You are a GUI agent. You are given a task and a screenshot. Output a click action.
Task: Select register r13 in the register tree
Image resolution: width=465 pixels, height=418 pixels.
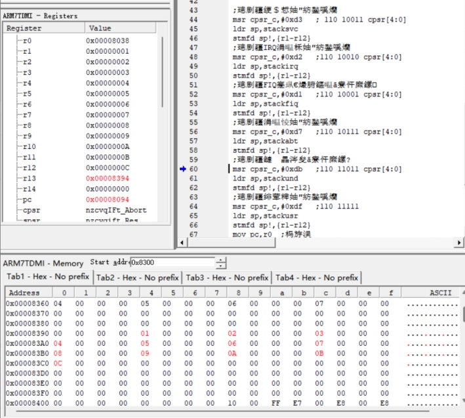click(28, 178)
